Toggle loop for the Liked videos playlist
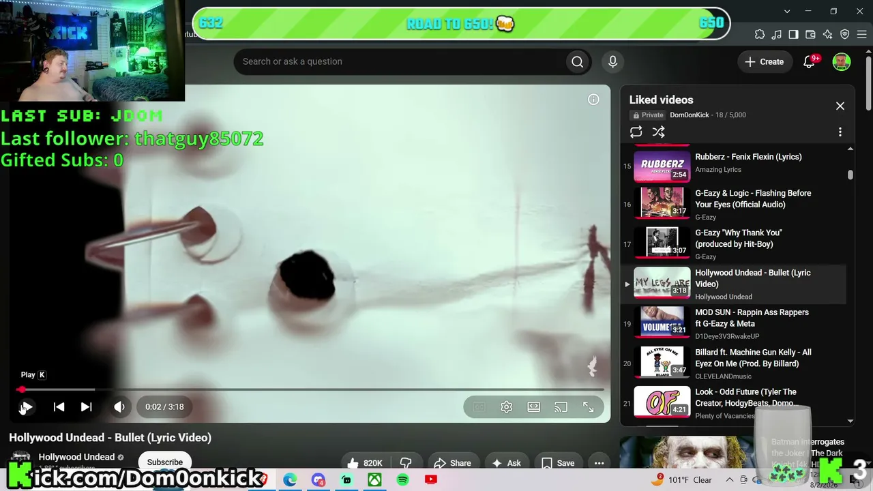The image size is (873, 491). coord(636,132)
